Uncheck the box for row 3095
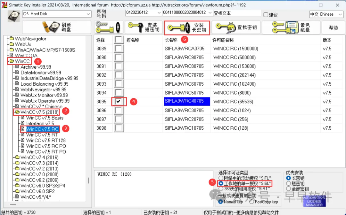 (x=119, y=102)
